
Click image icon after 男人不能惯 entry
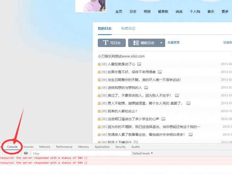(x=188, y=103)
